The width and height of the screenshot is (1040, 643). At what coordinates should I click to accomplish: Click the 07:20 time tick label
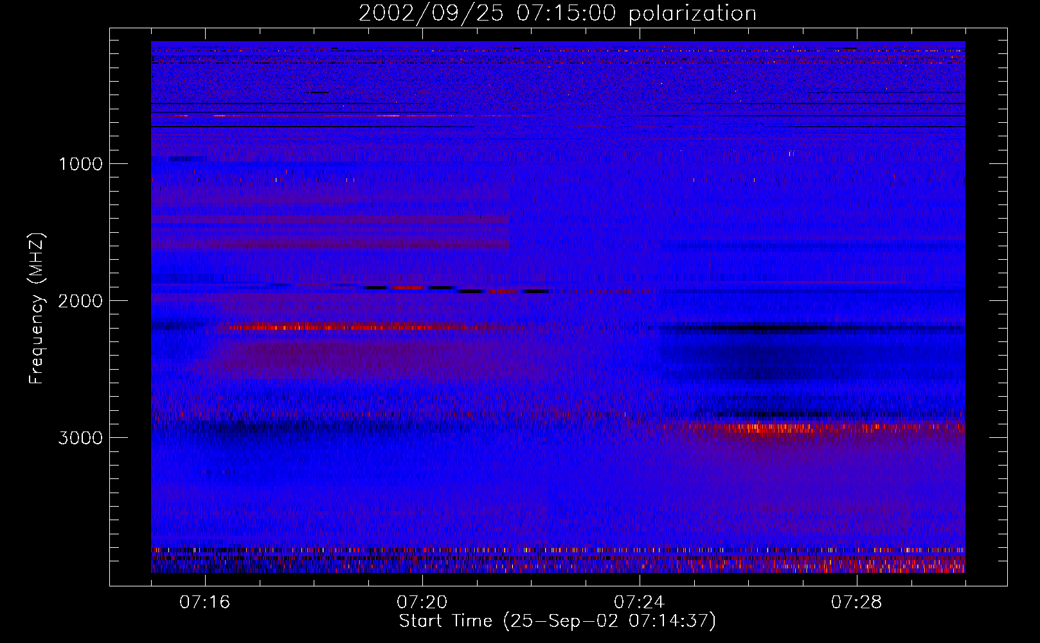click(422, 602)
